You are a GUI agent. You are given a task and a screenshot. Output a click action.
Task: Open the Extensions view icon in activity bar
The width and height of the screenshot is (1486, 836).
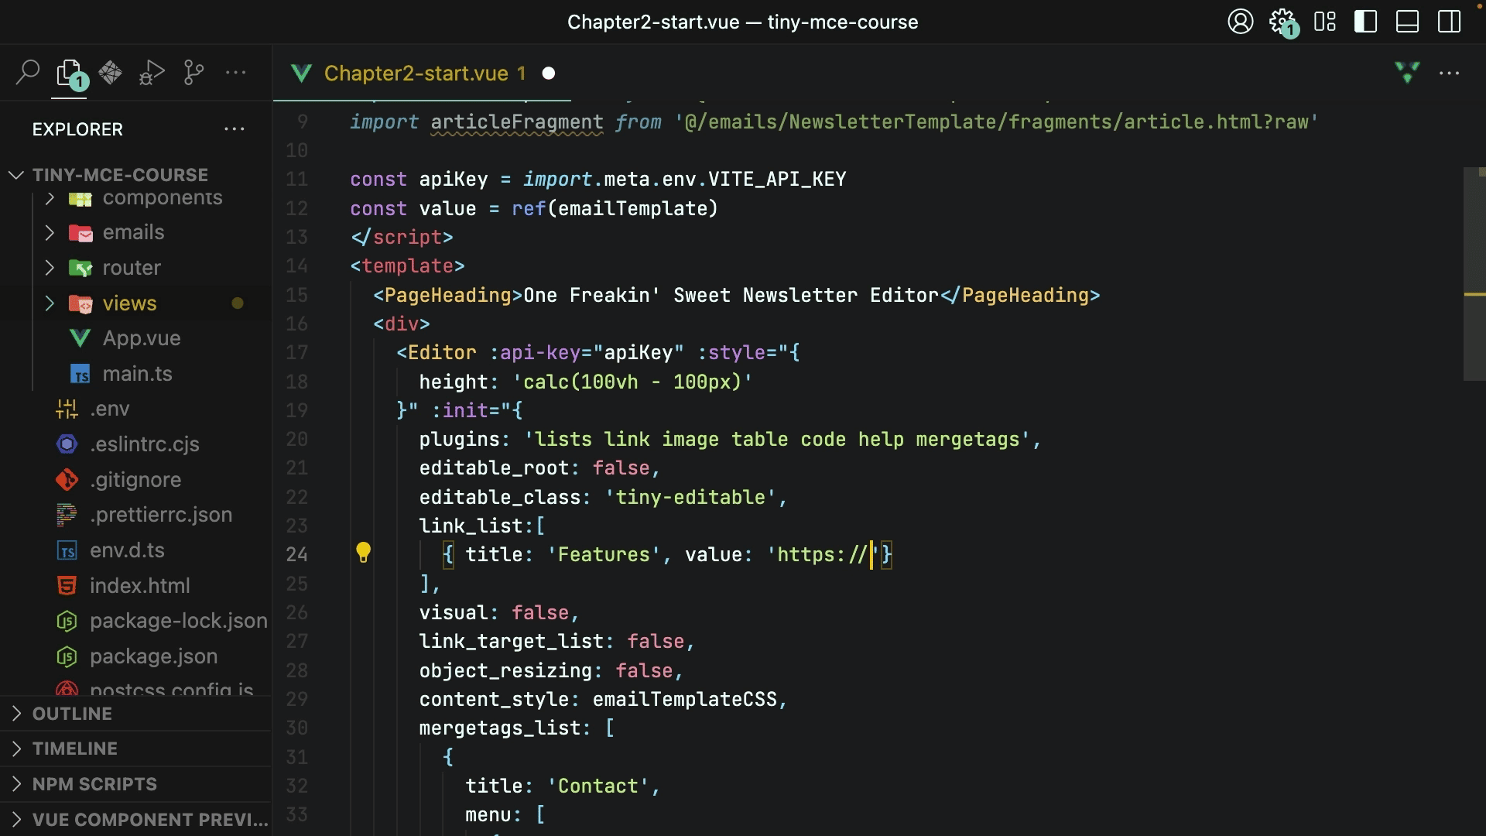[111, 73]
